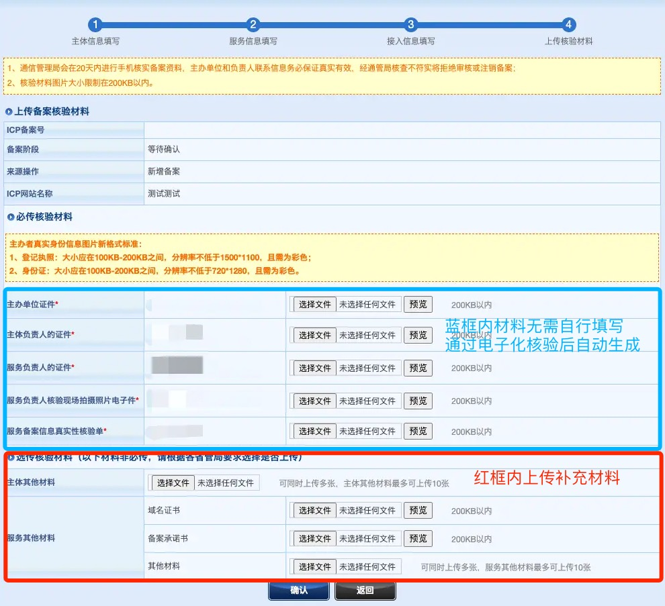Click the 返回 button
Viewport: 665px width, 606px height.
365,591
